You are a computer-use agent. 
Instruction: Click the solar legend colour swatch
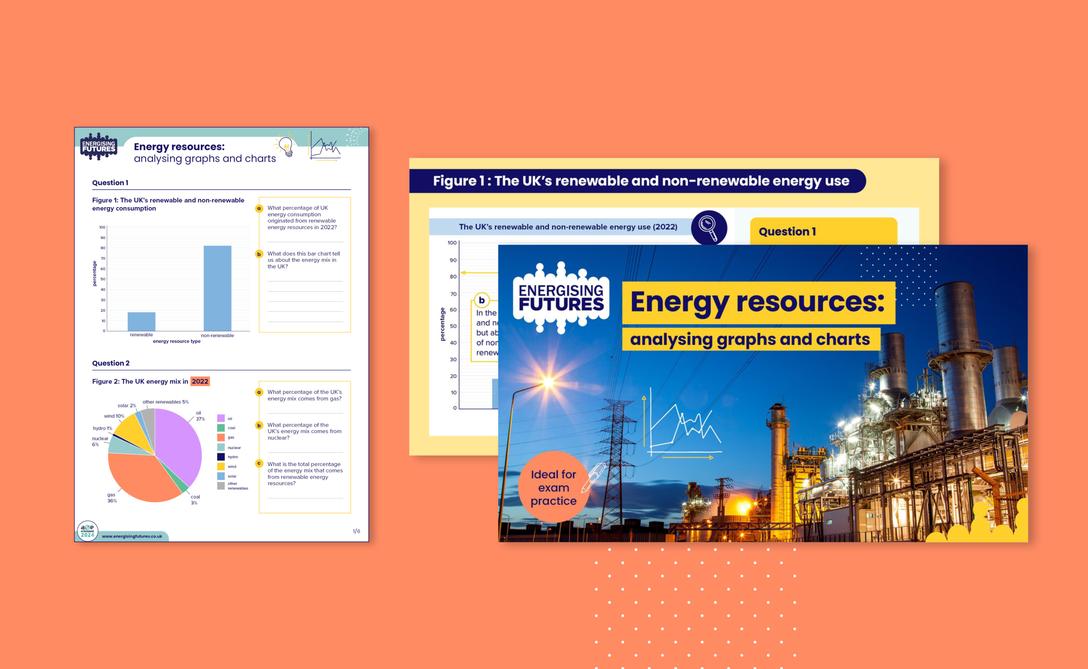pyautogui.click(x=221, y=476)
